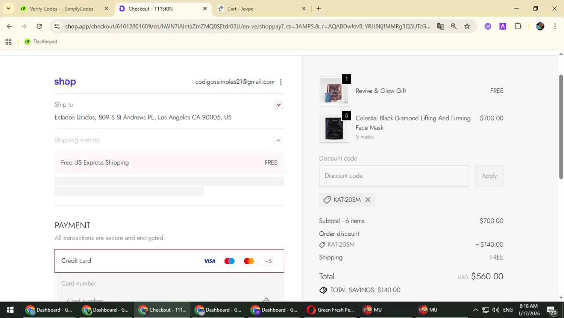Open site information icon in address bar

click(x=57, y=26)
